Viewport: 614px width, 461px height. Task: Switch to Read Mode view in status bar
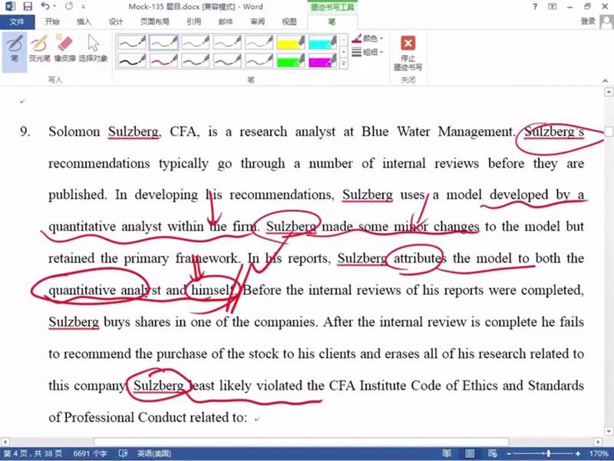tap(447, 453)
